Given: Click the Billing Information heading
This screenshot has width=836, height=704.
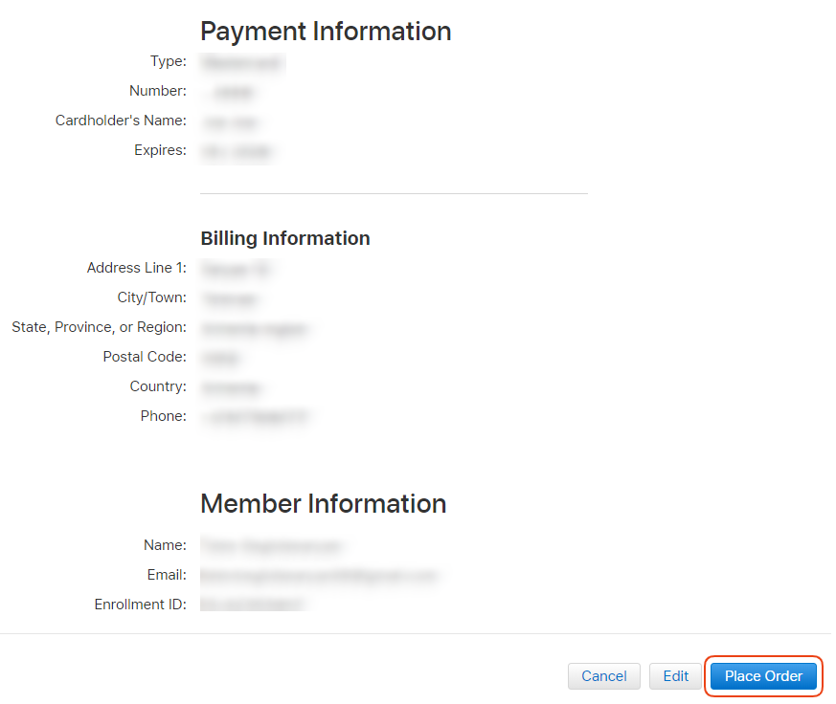Looking at the screenshot, I should (x=284, y=238).
